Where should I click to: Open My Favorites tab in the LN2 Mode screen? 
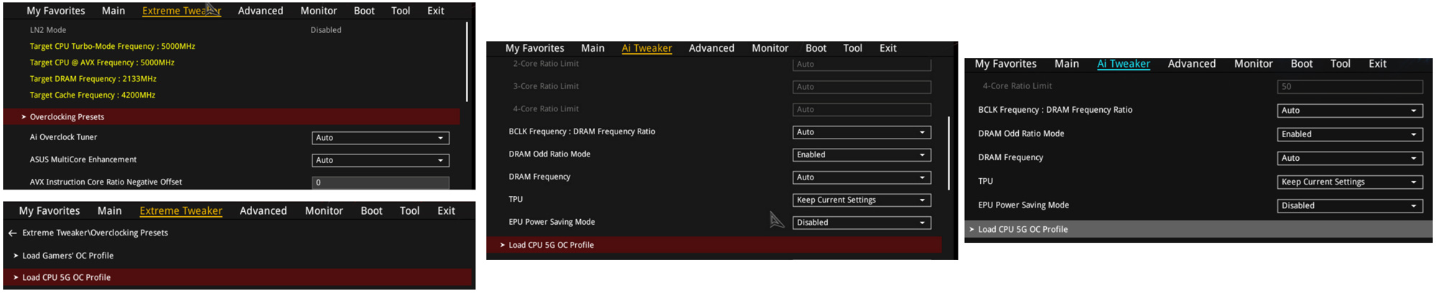(56, 11)
